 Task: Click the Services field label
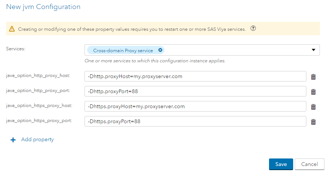click(x=16, y=48)
